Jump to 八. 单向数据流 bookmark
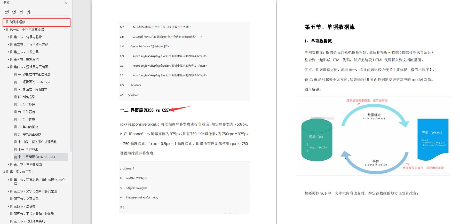This screenshot has width=460, height=224. (x=28, y=127)
